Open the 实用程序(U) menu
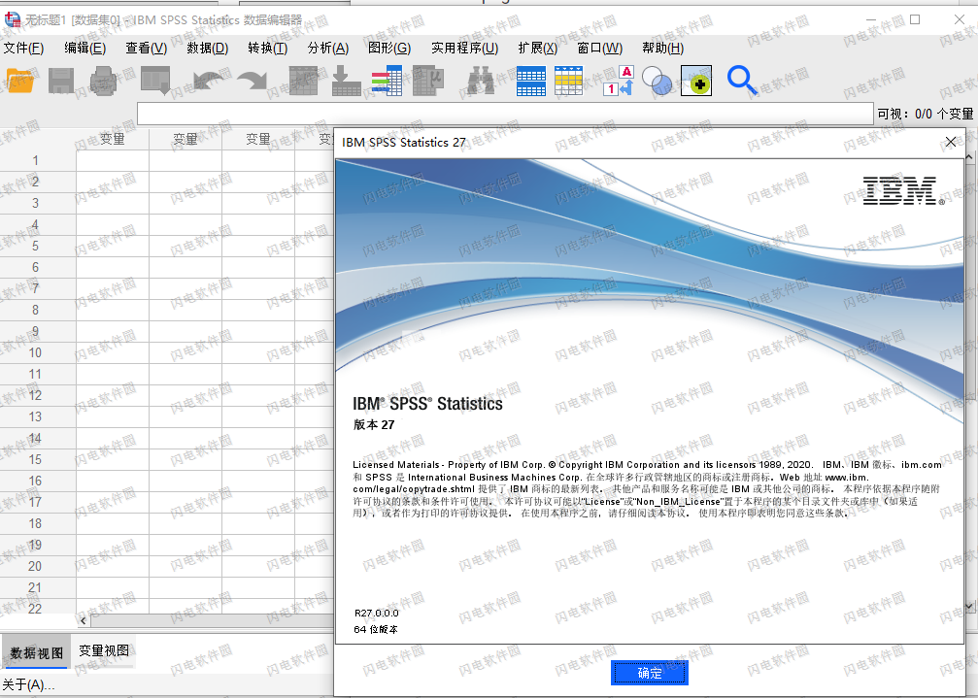Viewport: 978px width, 698px height. tap(464, 48)
